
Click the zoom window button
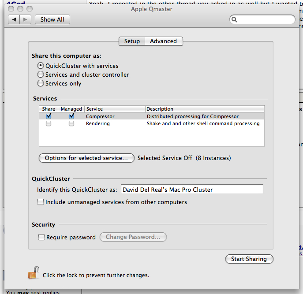click(30, 9)
